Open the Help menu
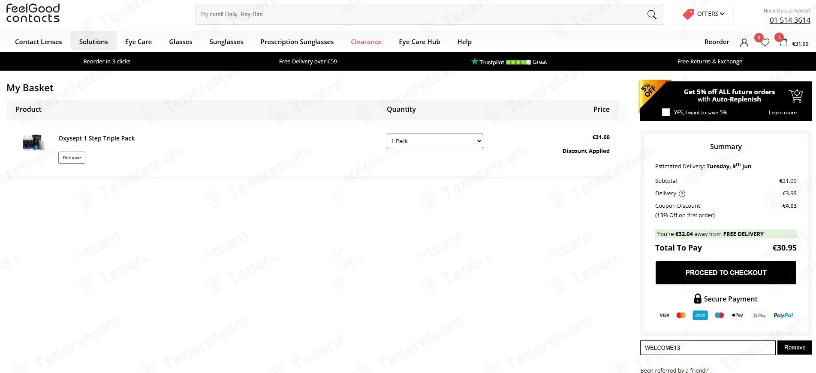Image resolution: width=816 pixels, height=373 pixels. click(464, 42)
